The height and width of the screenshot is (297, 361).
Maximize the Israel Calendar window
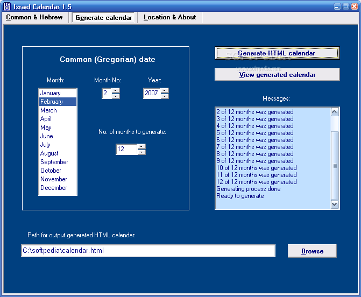point(346,6)
